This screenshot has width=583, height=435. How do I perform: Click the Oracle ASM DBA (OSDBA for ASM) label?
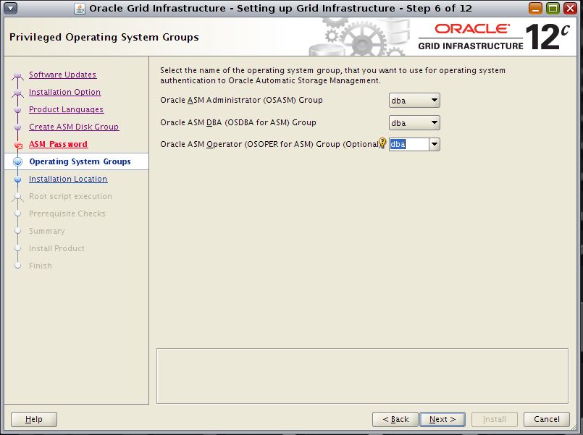click(x=238, y=122)
